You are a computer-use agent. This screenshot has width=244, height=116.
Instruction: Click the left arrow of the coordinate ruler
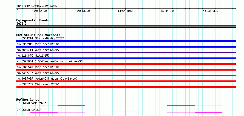17,8
